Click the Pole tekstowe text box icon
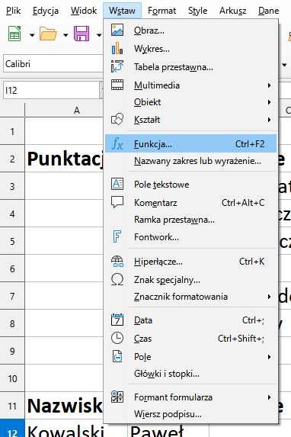 (x=117, y=184)
